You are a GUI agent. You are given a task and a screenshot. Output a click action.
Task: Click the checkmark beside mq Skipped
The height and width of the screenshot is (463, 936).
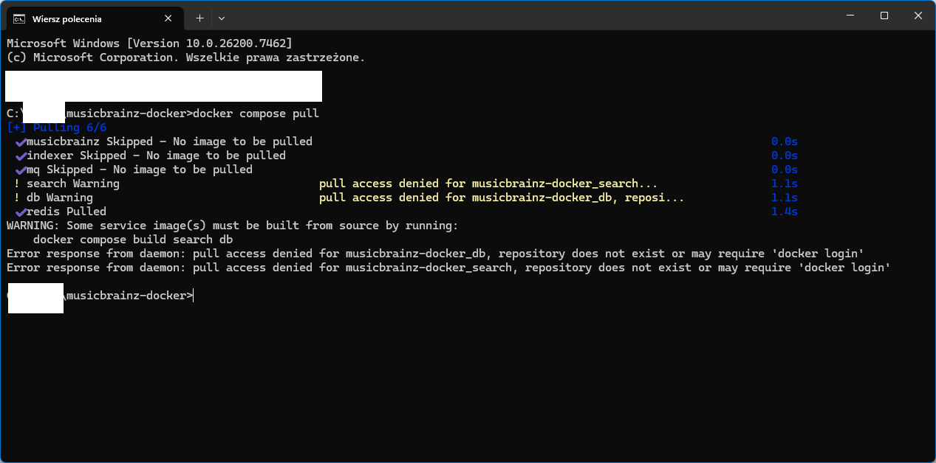21,170
